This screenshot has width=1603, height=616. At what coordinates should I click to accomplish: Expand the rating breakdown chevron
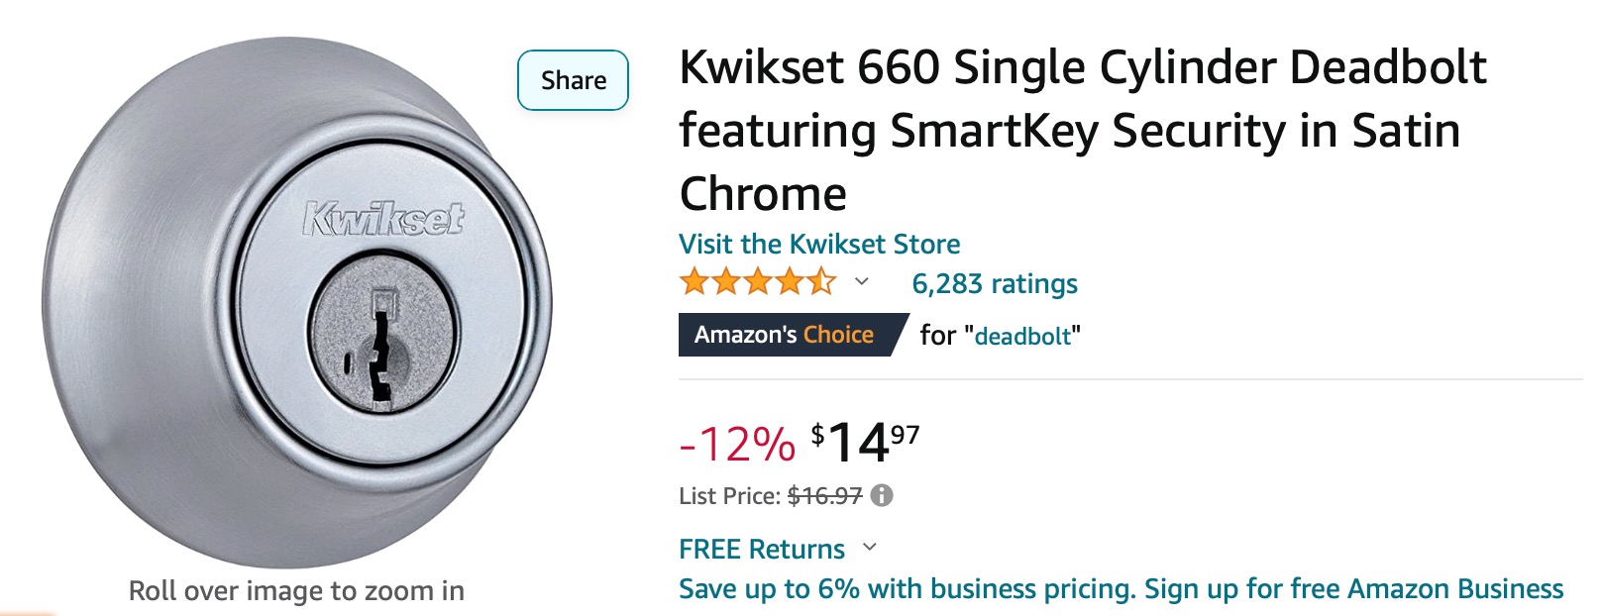click(x=862, y=282)
